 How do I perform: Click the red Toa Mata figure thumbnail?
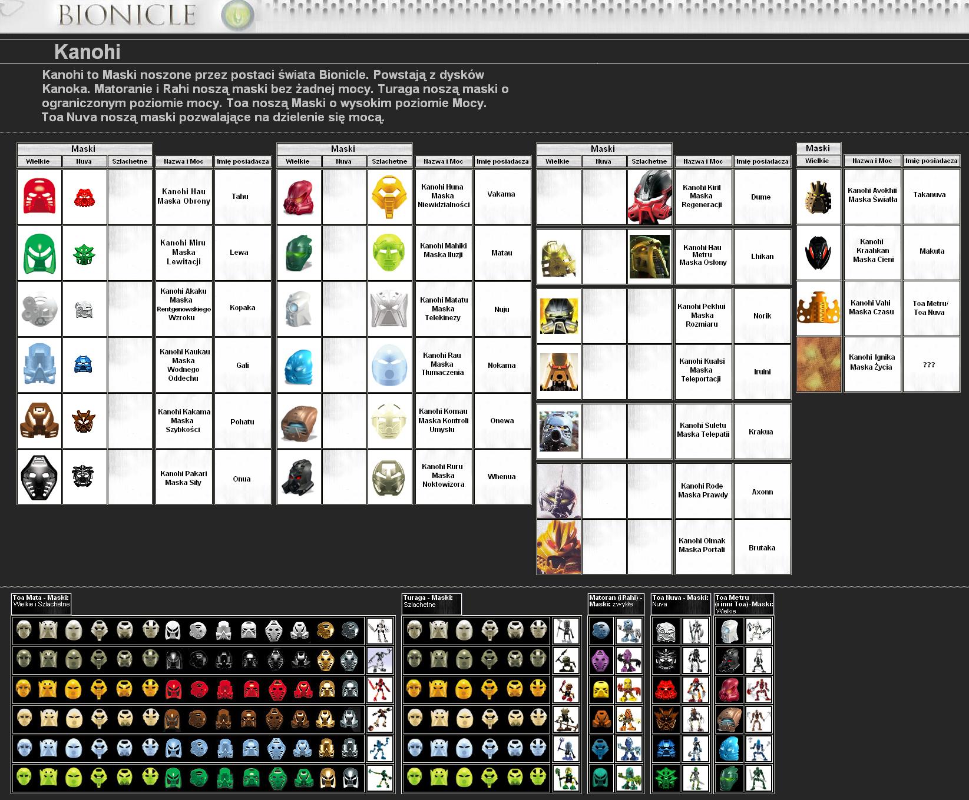[x=380, y=690]
